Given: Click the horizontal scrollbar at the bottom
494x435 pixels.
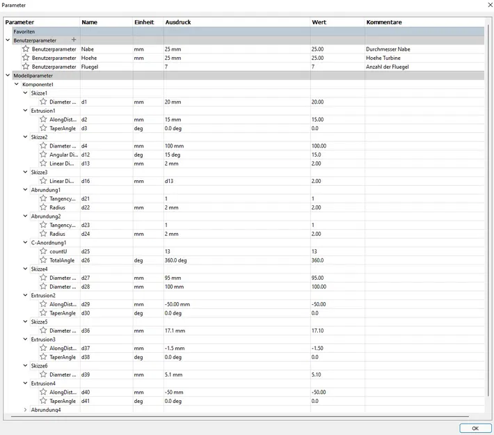Looking at the screenshot, I should point(240,416).
